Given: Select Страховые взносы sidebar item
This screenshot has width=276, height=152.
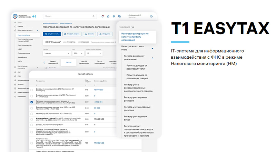Looking at the screenshot, I should (24, 53).
